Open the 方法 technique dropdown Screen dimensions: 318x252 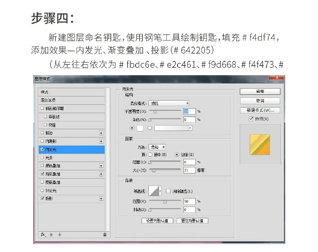pos(157,147)
